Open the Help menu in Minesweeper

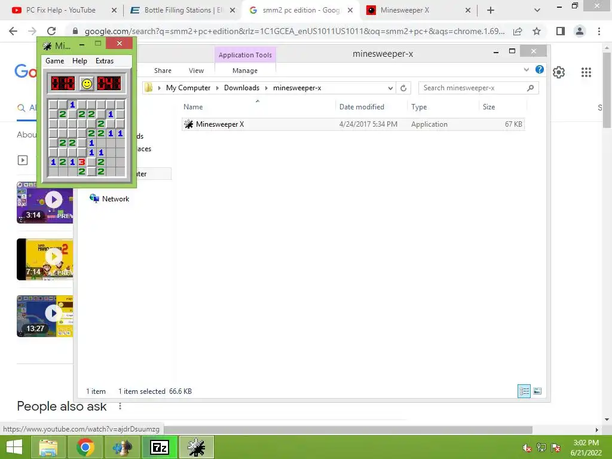click(79, 61)
